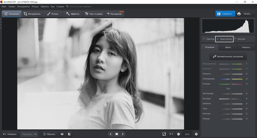The width and height of the screenshot is (257, 138).
Task: Go to previous photo with left arrow
Action: click(x=110, y=134)
